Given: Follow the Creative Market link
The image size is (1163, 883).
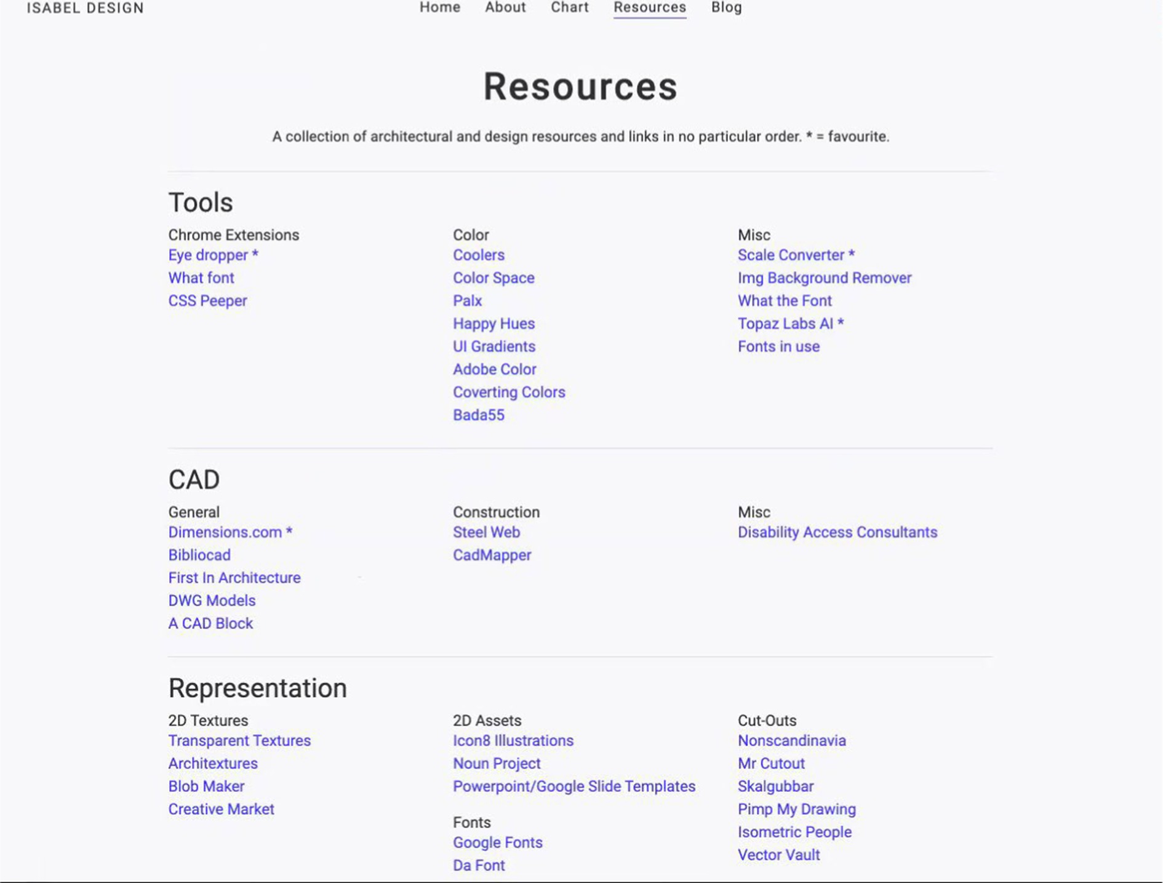Looking at the screenshot, I should (x=220, y=809).
